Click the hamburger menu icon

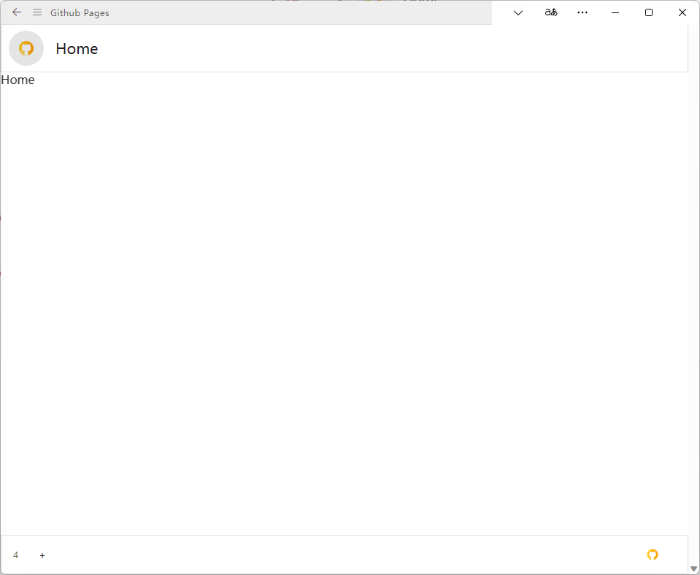coord(36,12)
